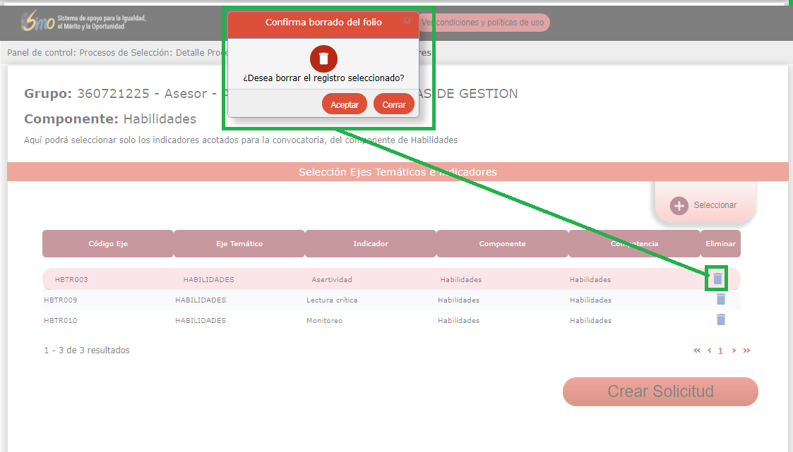Click the SIMO logo in header
The height and width of the screenshot is (452, 793).
pyautogui.click(x=37, y=22)
